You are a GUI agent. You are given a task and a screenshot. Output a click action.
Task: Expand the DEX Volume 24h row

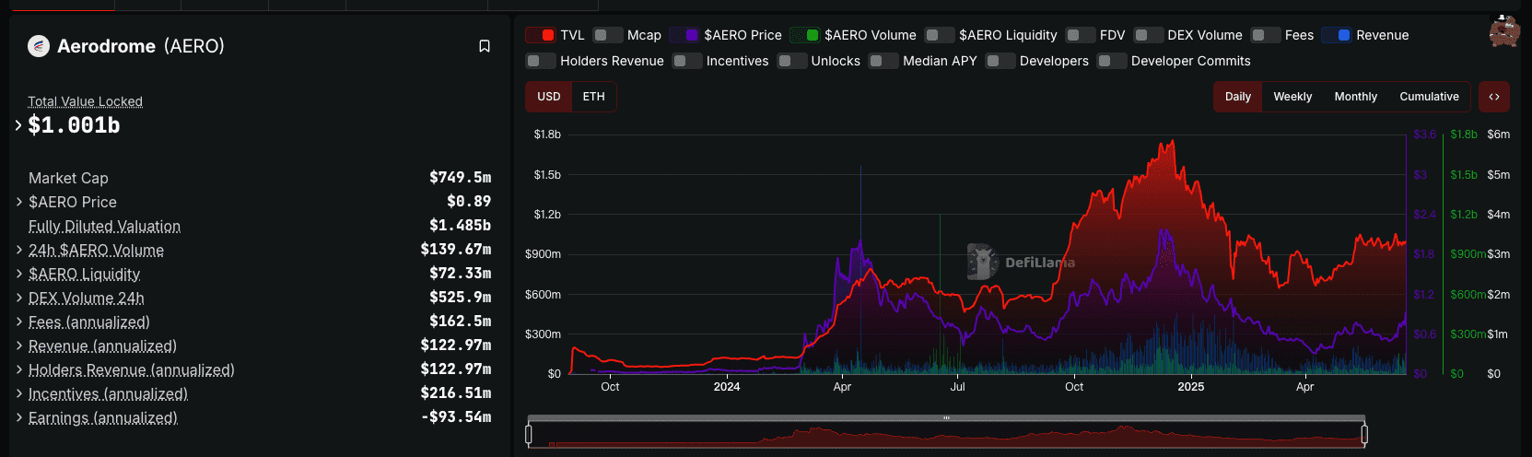[19, 298]
